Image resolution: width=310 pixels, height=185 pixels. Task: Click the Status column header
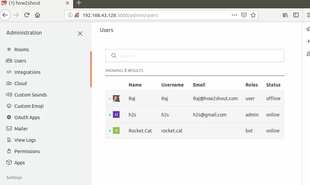click(273, 85)
